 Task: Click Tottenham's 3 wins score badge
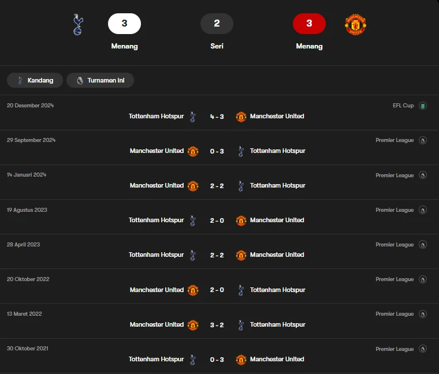click(124, 24)
